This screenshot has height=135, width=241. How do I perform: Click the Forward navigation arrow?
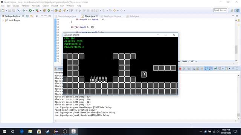(x=121, y=10)
